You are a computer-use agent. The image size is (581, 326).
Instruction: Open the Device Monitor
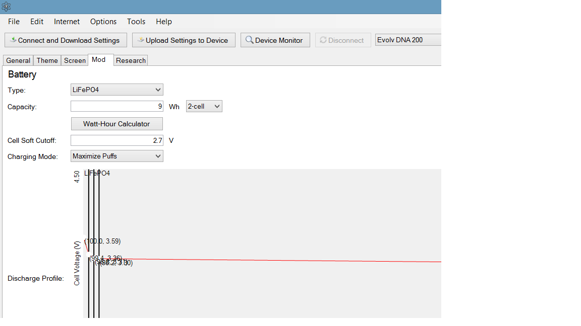(275, 40)
